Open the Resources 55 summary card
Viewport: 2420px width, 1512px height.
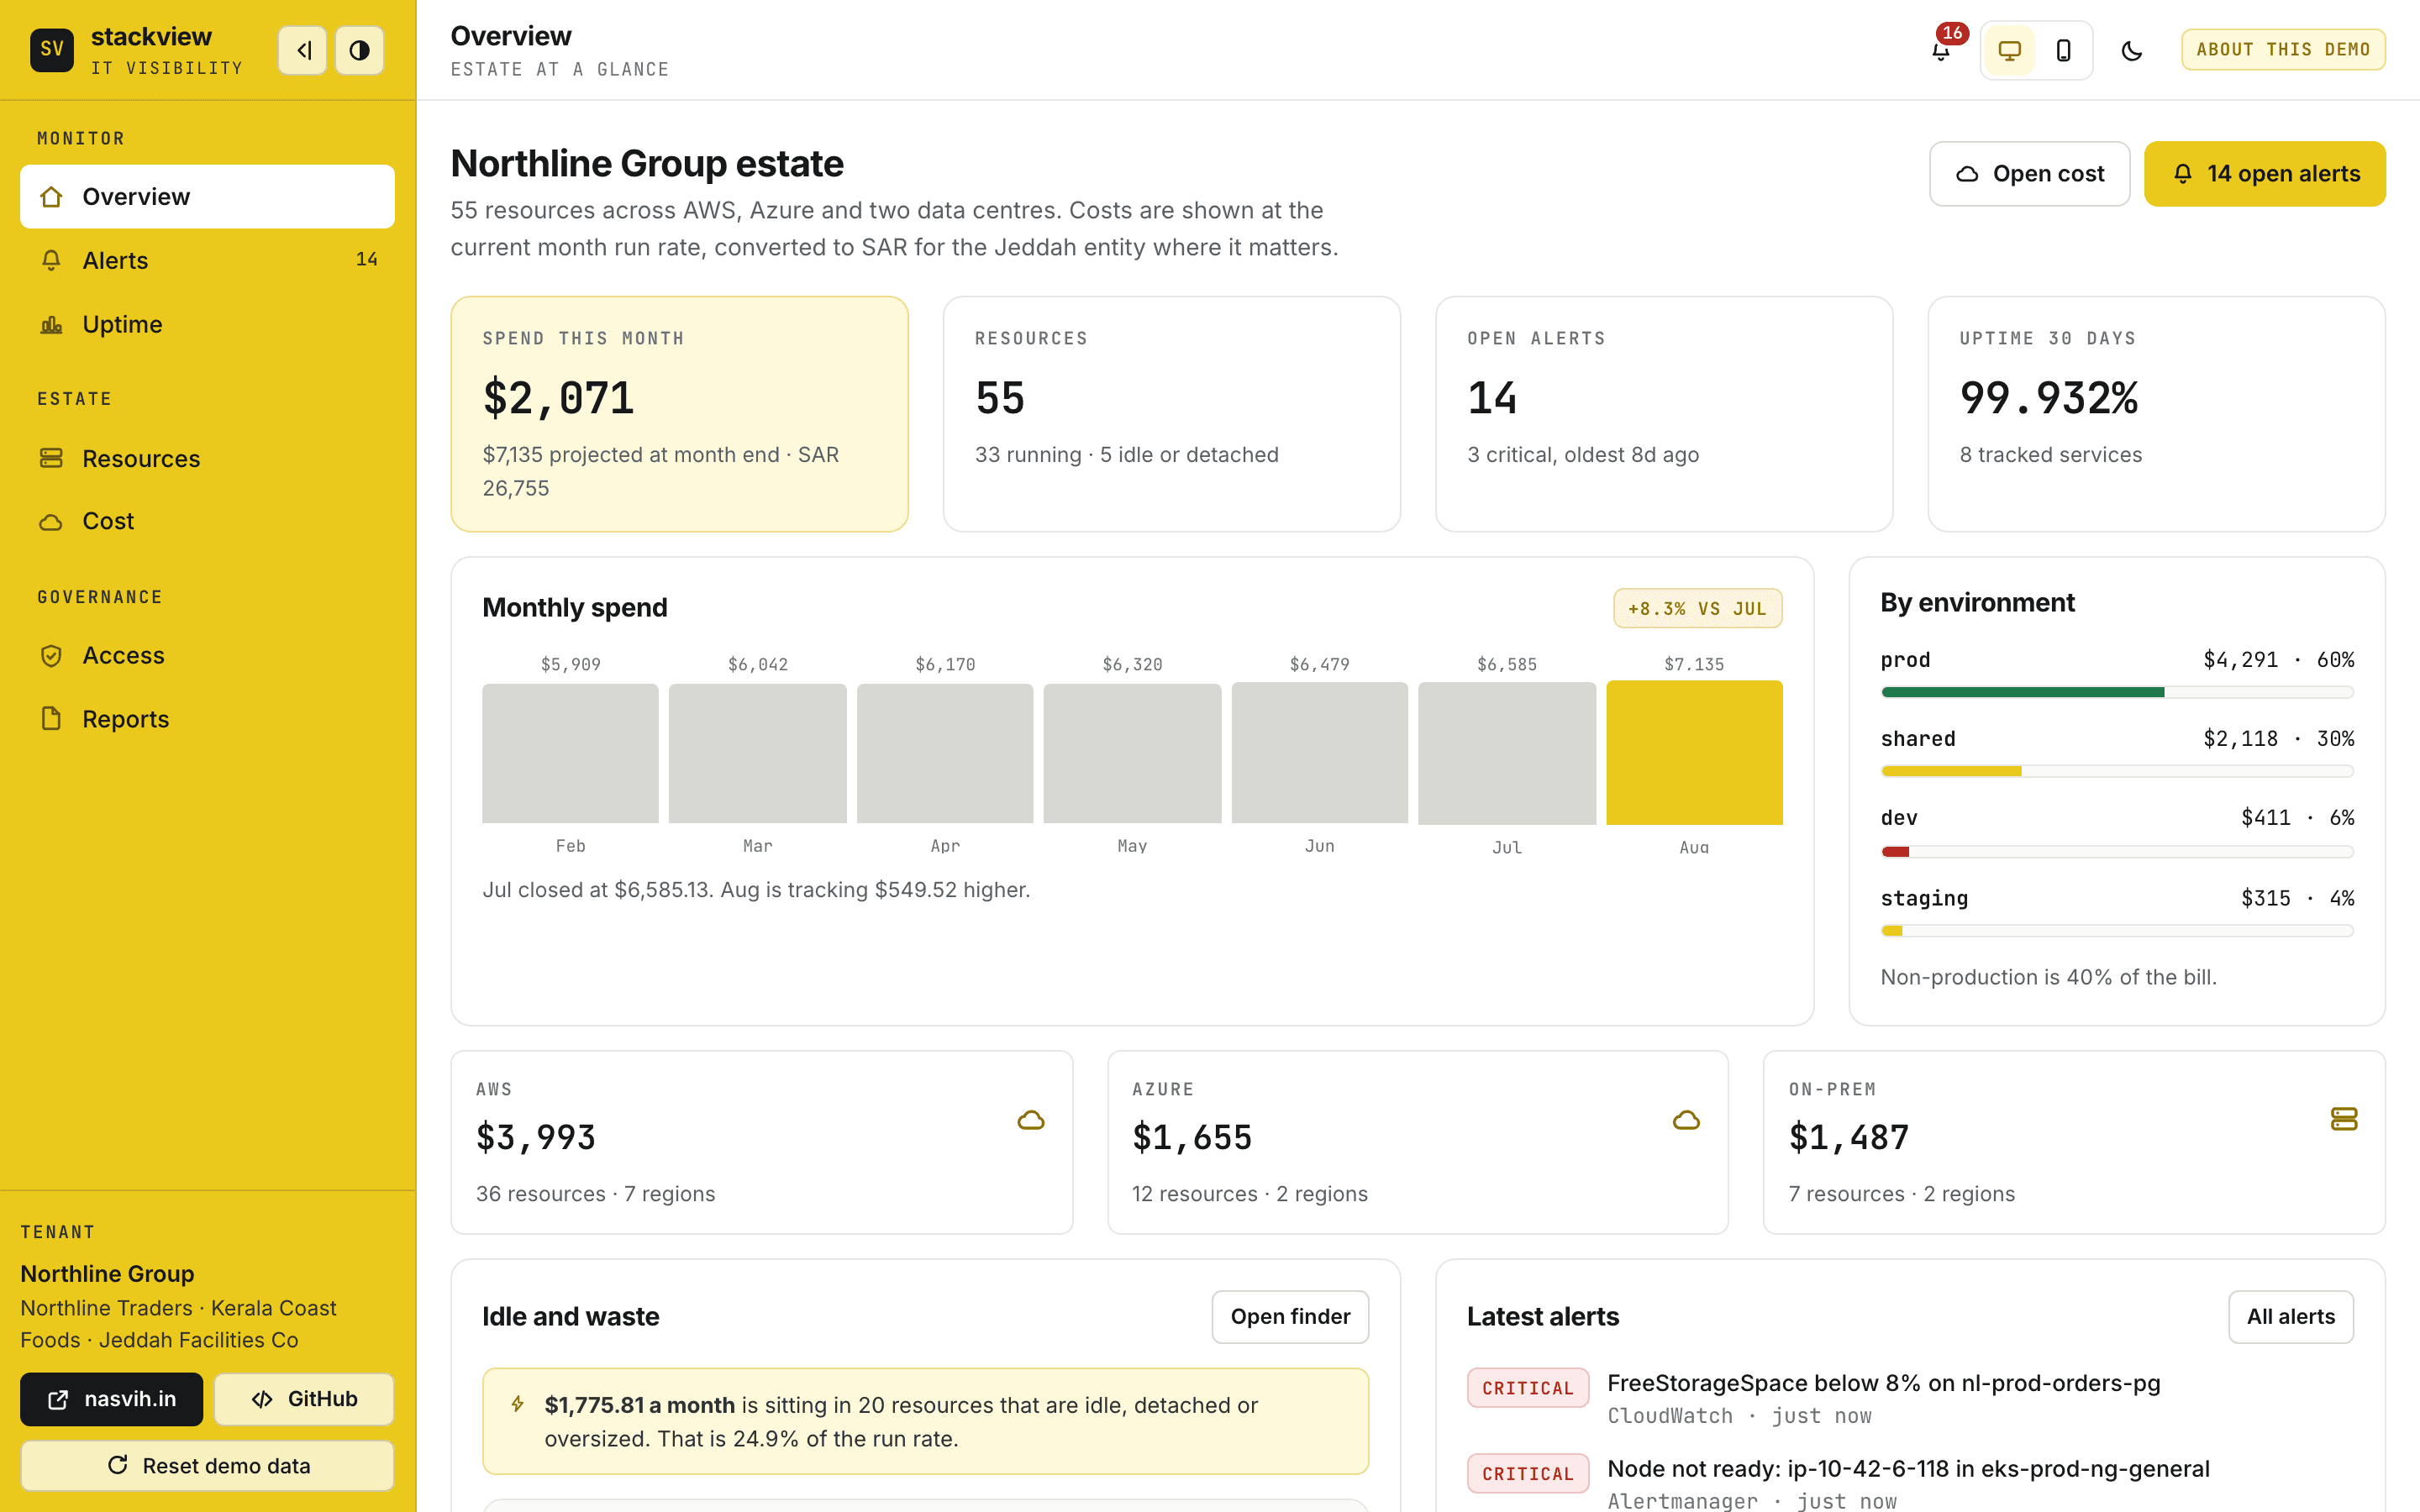pos(1171,413)
